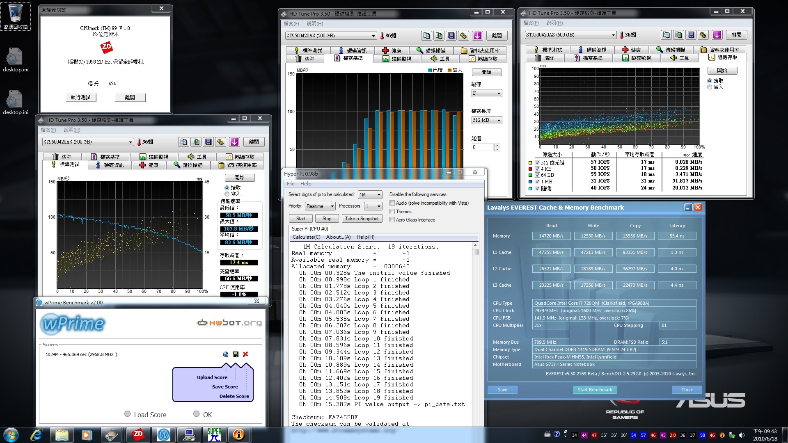
Task: Toggle the 4 KB transfer size checkbox
Action: click(537, 169)
